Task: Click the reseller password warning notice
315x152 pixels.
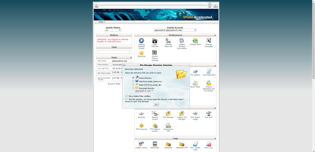Action: (x=113, y=40)
